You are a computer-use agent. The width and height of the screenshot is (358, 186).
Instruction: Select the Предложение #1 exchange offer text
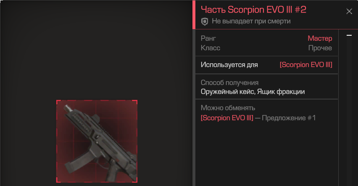tap(289, 118)
